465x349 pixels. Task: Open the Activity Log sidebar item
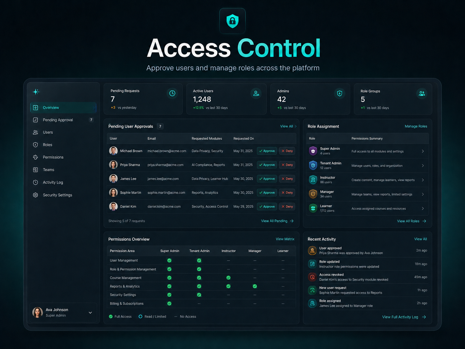click(x=63, y=182)
